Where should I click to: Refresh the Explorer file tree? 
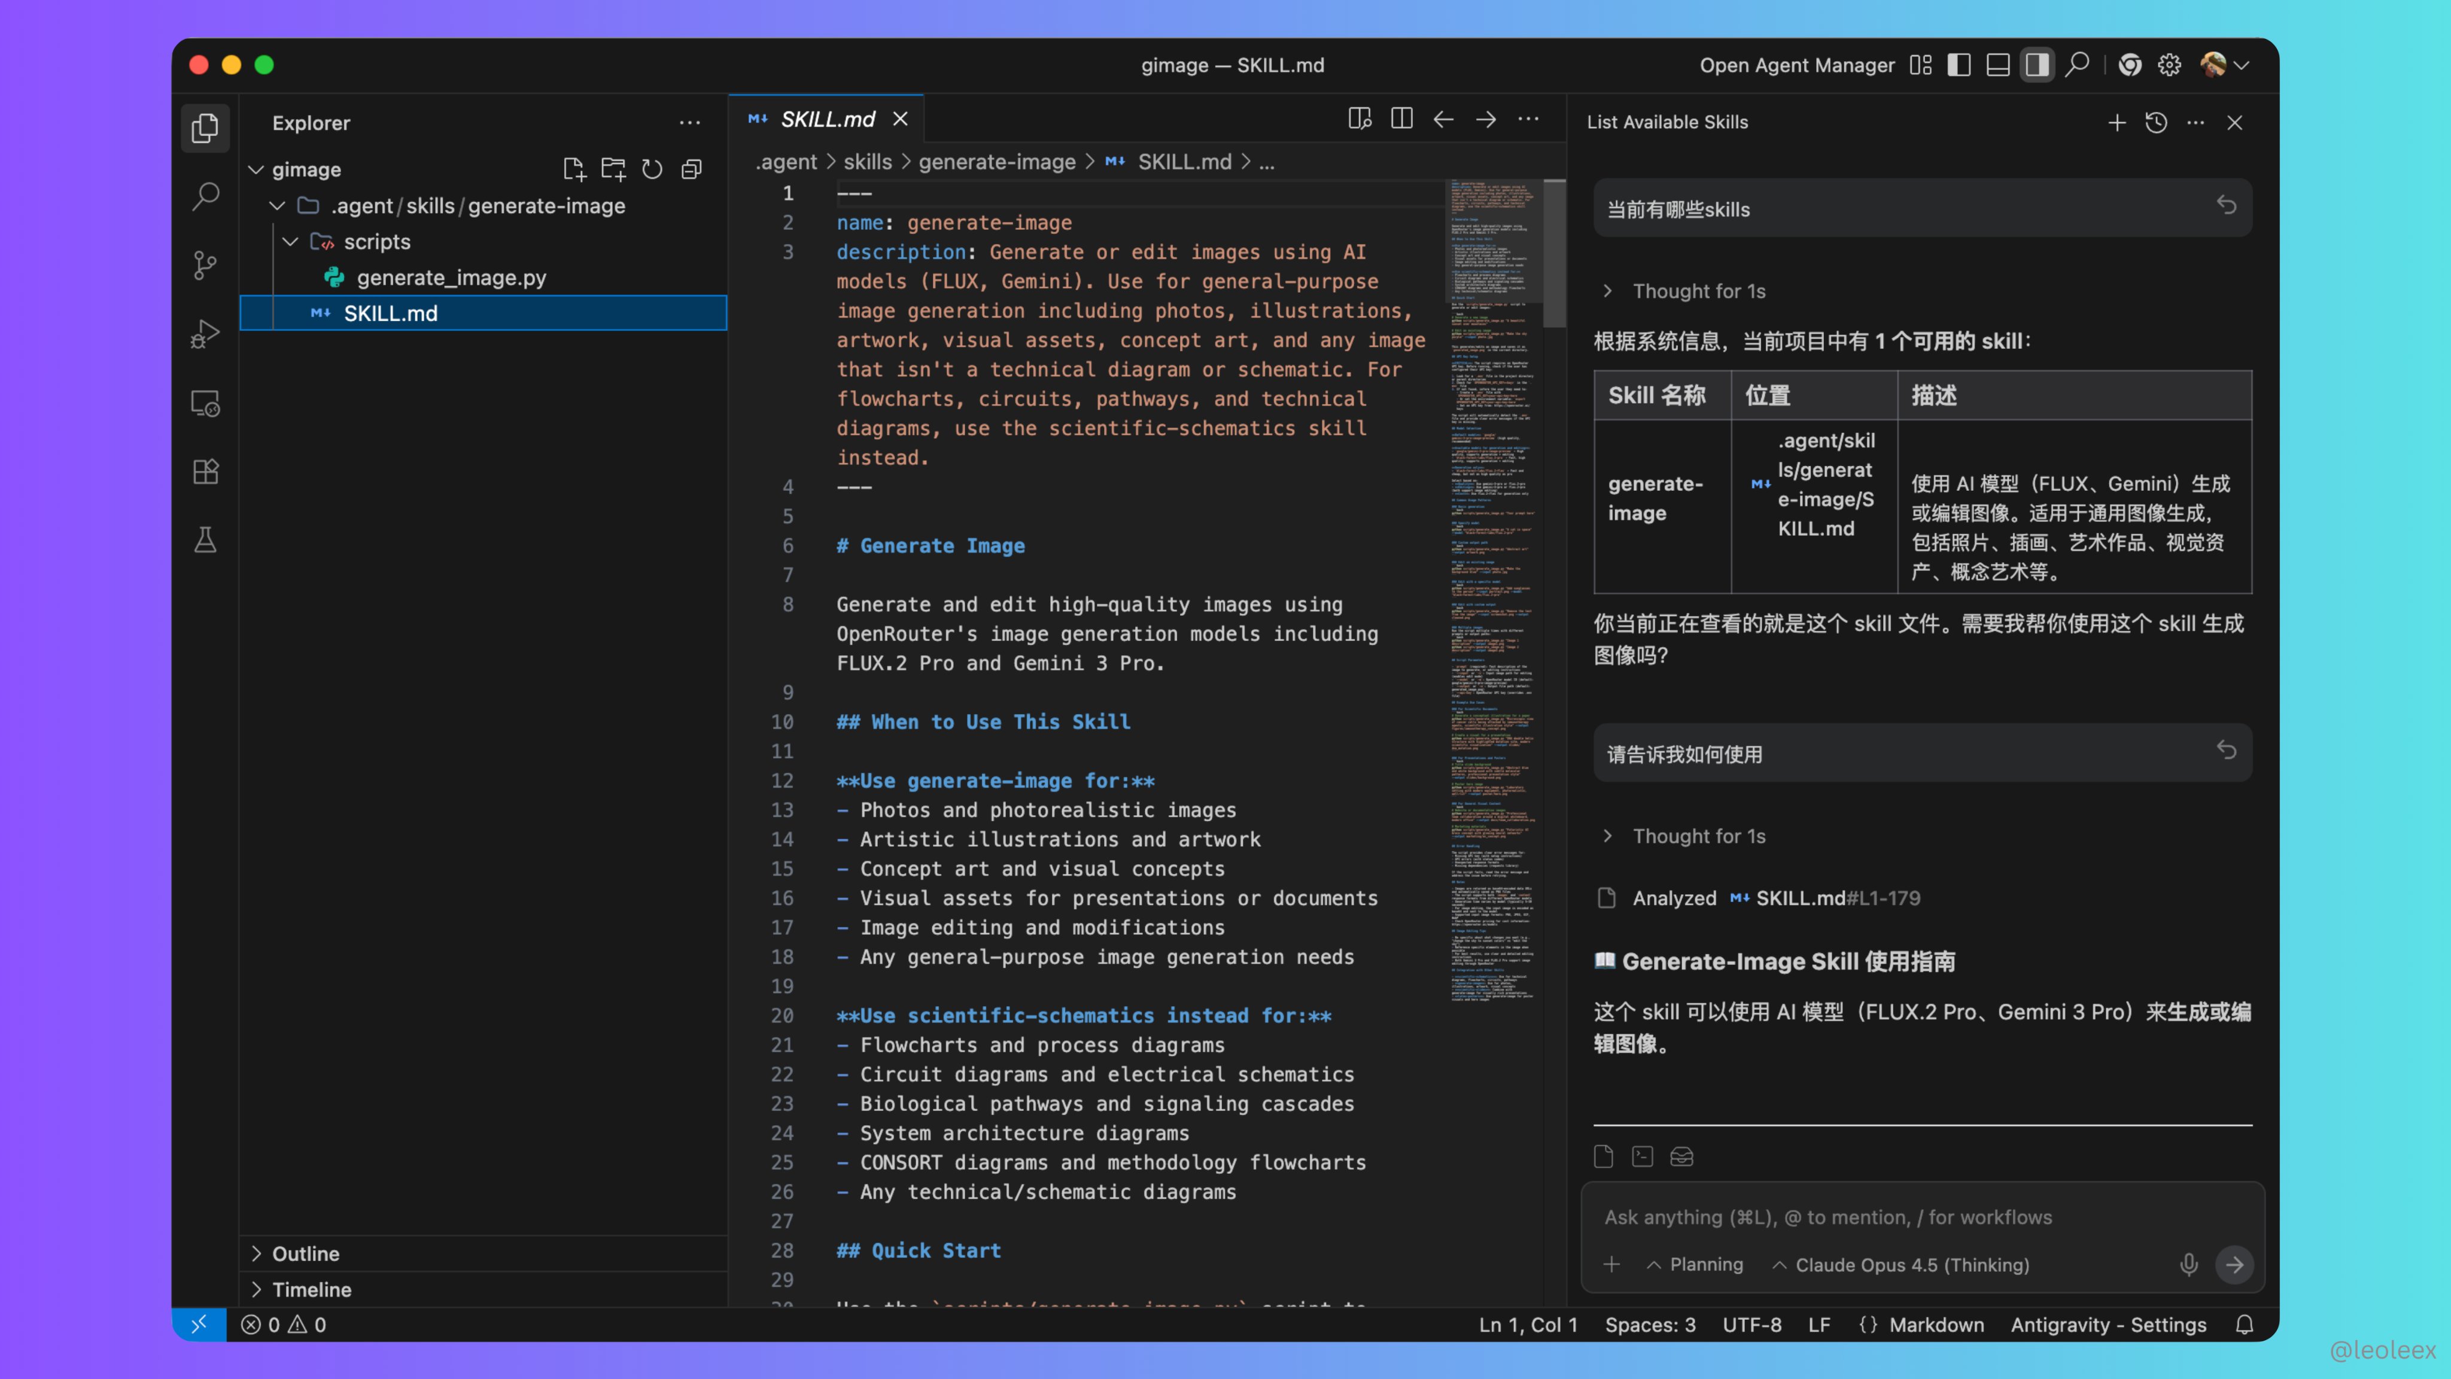tap(652, 169)
